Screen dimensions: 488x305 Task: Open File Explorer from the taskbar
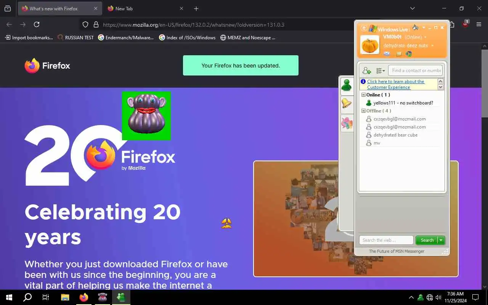(65, 297)
